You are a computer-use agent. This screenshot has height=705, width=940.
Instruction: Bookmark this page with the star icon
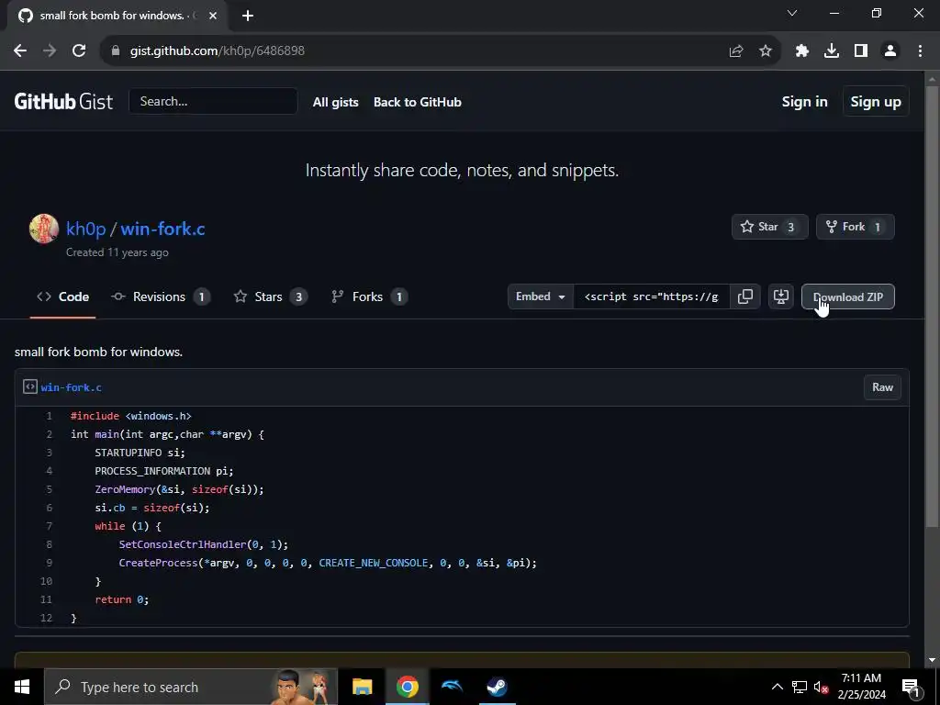point(766,51)
